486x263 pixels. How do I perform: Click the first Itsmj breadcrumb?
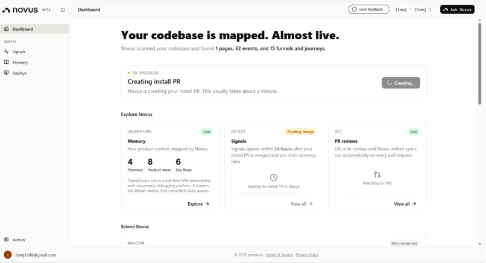(x=401, y=10)
